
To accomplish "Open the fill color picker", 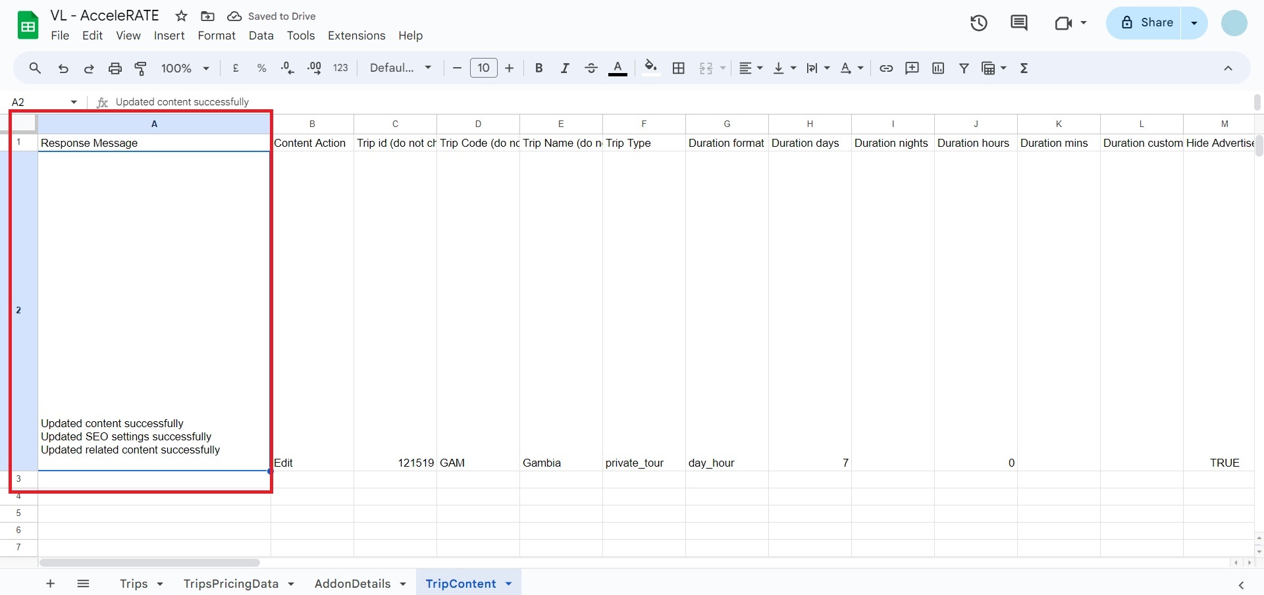I will 650,68.
